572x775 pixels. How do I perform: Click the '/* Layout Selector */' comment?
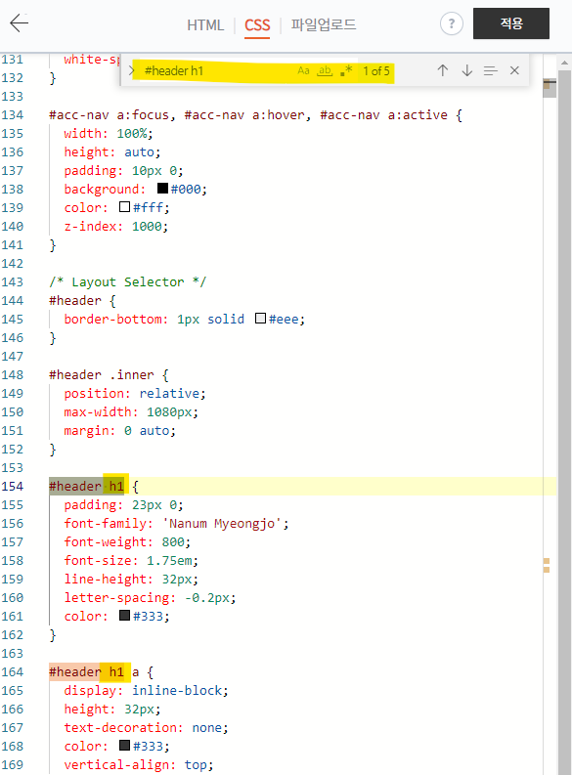pos(127,281)
